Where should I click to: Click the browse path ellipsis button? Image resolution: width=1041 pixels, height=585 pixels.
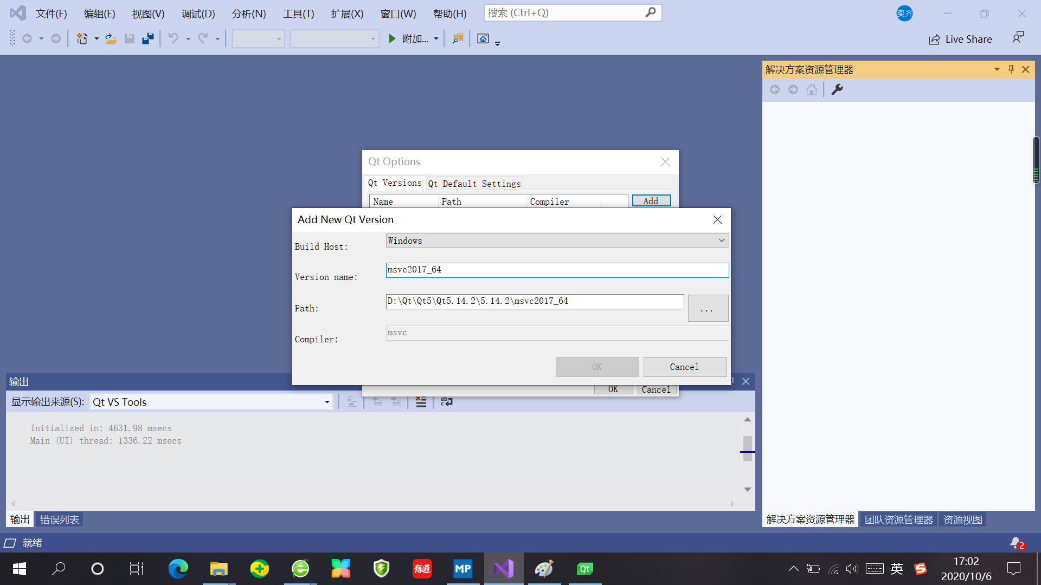coord(707,308)
